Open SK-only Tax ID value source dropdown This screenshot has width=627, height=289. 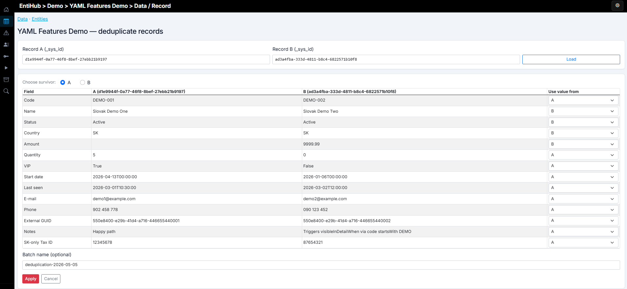click(583, 242)
